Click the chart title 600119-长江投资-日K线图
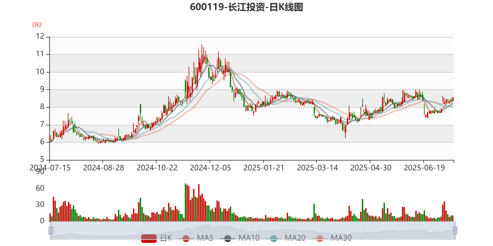493x246 pixels. coord(246,7)
